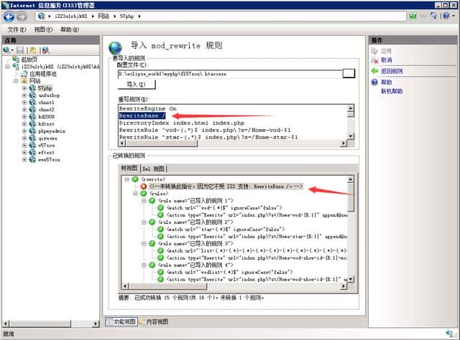Click green check beside 已导入的规则 3
Screen dimensions: 460x340
152,243
